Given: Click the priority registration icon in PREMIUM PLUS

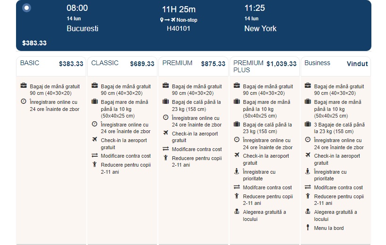Looking at the screenshot, I should (x=237, y=171).
